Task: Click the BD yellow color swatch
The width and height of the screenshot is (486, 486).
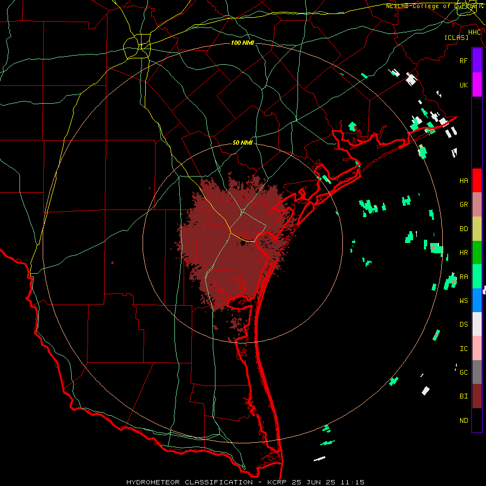Action: [x=477, y=228]
